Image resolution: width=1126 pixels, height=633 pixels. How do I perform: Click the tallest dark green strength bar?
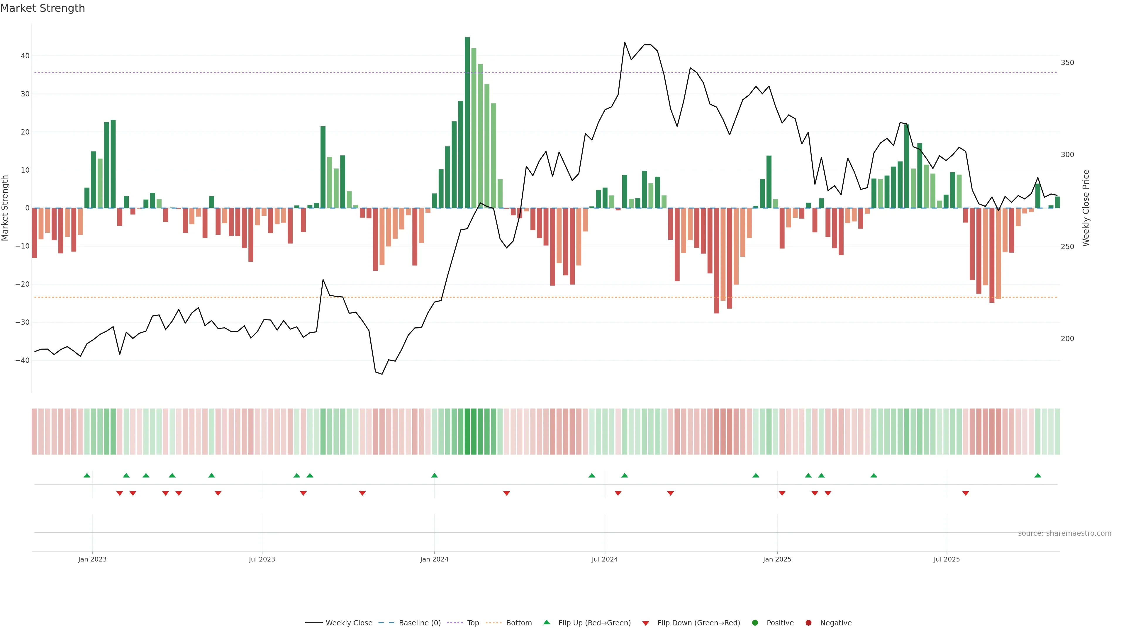tap(467, 122)
